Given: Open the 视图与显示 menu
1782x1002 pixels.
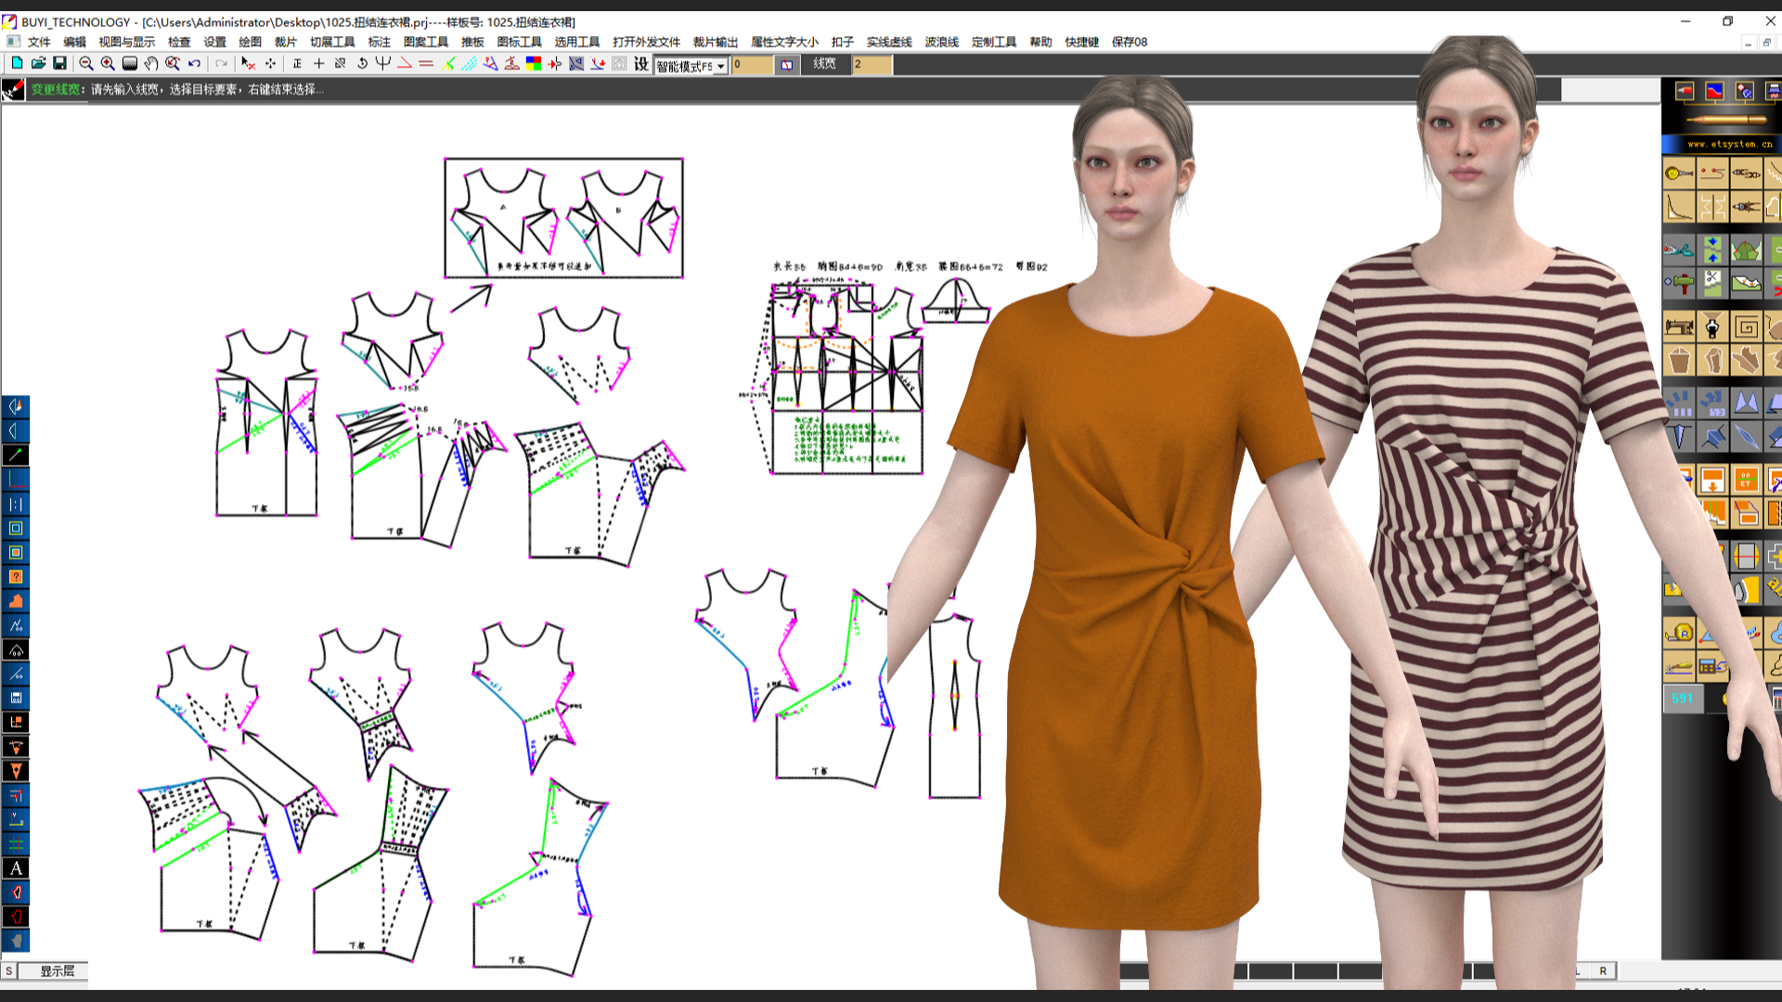Looking at the screenshot, I should point(127,42).
